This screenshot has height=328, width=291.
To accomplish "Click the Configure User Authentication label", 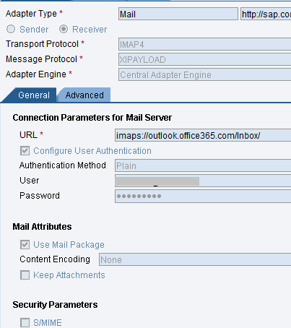I will (x=92, y=151).
